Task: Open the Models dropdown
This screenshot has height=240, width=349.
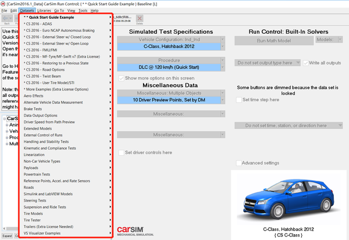Action: tap(329, 40)
